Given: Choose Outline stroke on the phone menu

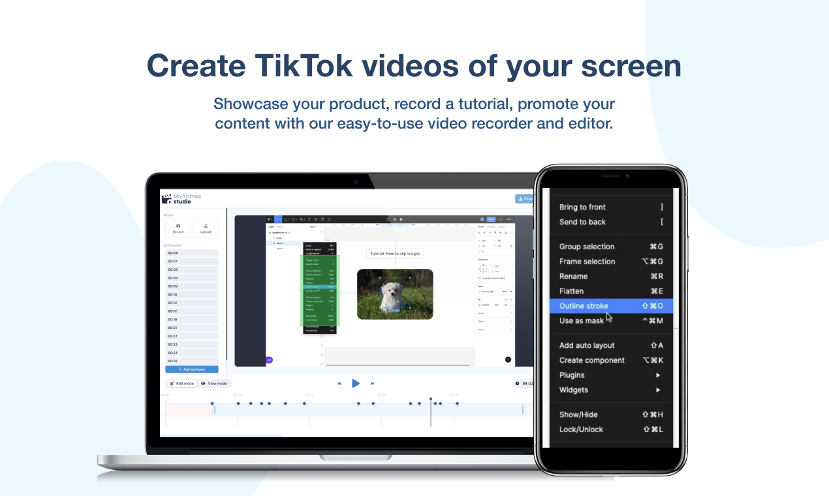Looking at the screenshot, I should (x=611, y=305).
